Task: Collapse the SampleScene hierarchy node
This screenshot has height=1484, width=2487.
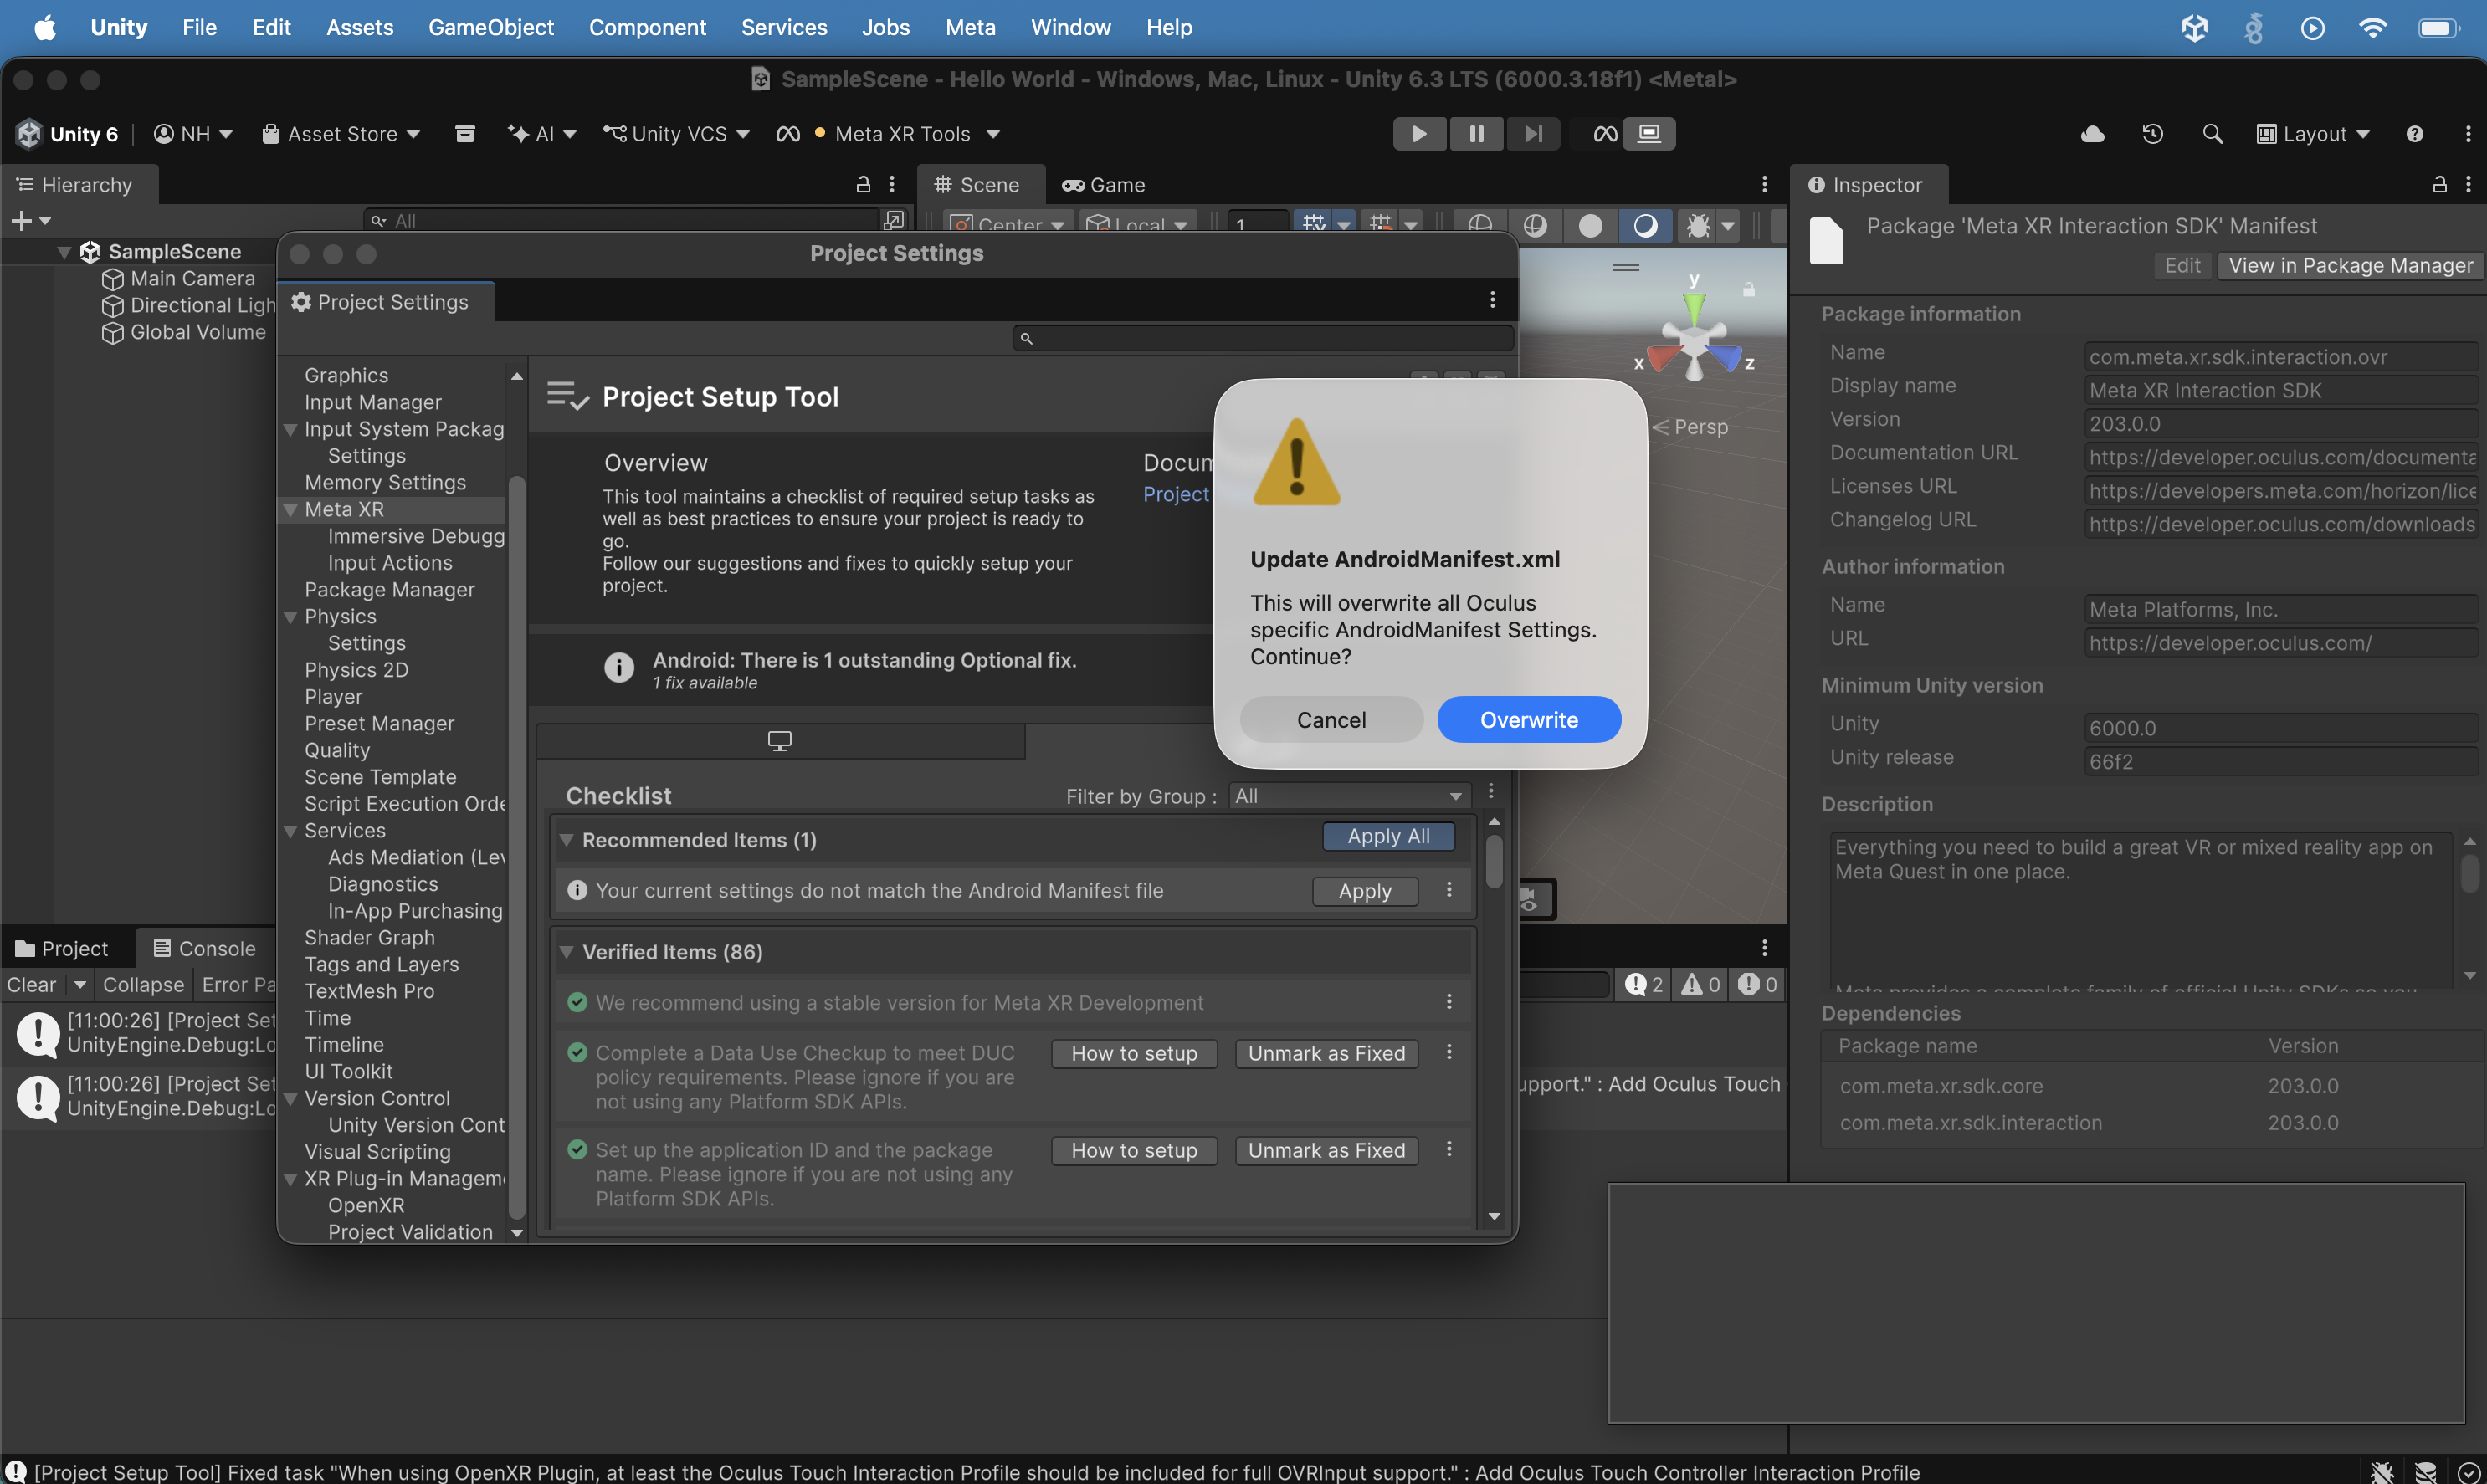Action: tap(64, 252)
